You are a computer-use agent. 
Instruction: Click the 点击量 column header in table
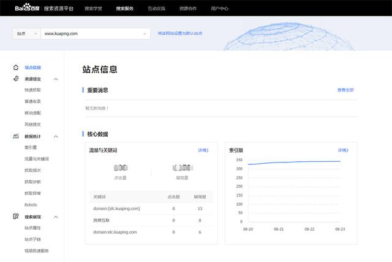click(173, 197)
